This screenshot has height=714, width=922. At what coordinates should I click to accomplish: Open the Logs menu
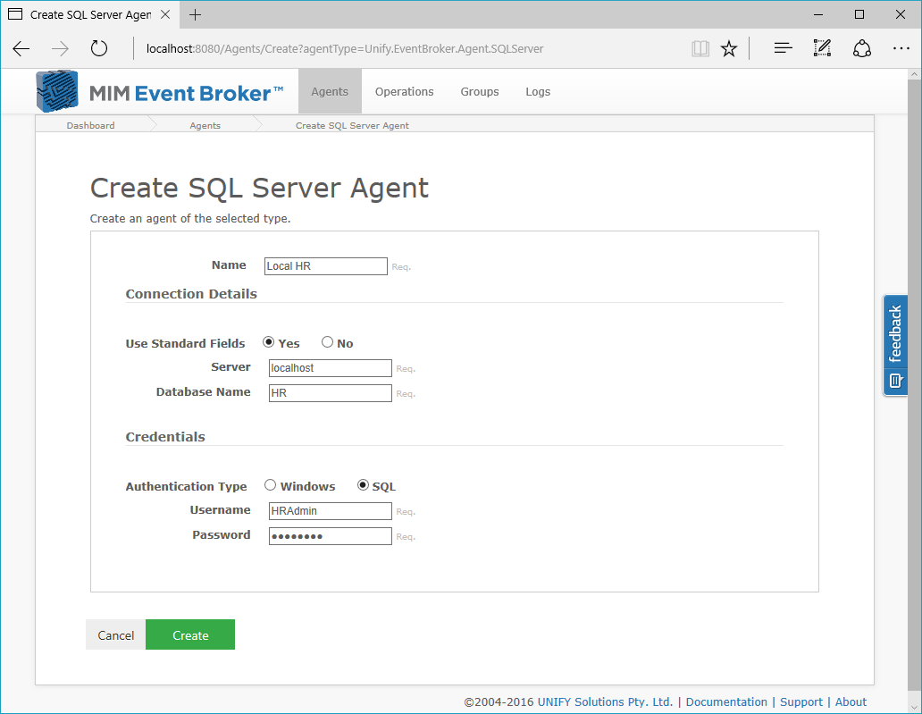click(538, 92)
